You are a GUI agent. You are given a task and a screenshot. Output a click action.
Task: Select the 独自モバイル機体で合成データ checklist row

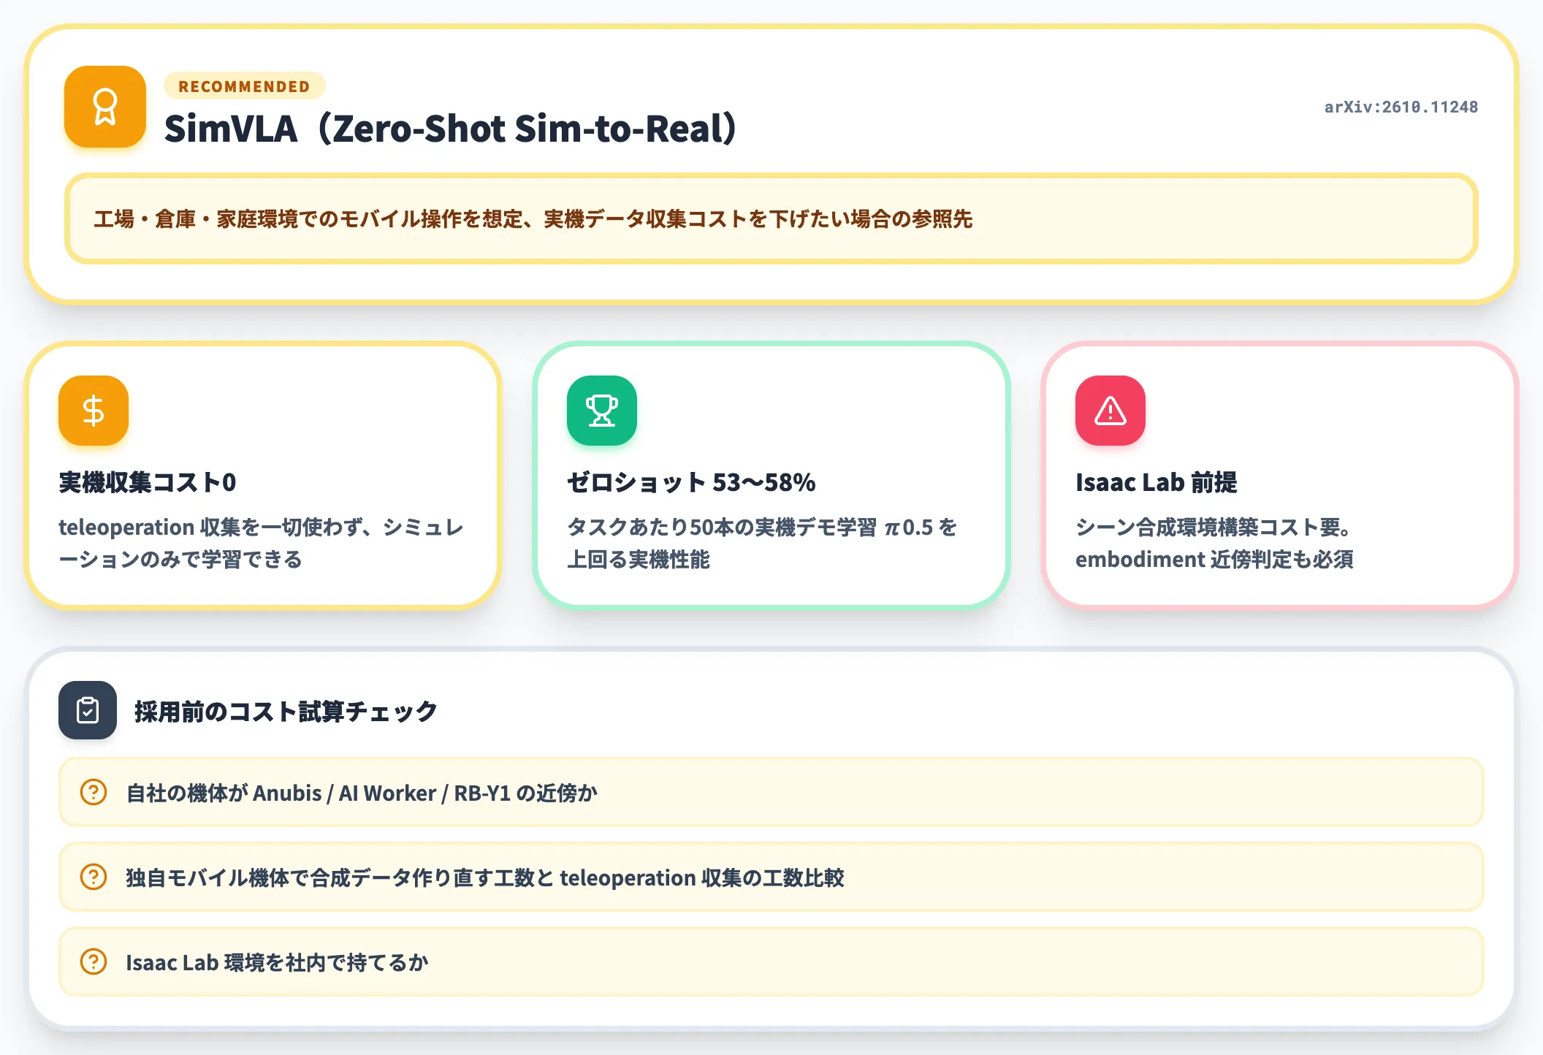[x=771, y=877]
